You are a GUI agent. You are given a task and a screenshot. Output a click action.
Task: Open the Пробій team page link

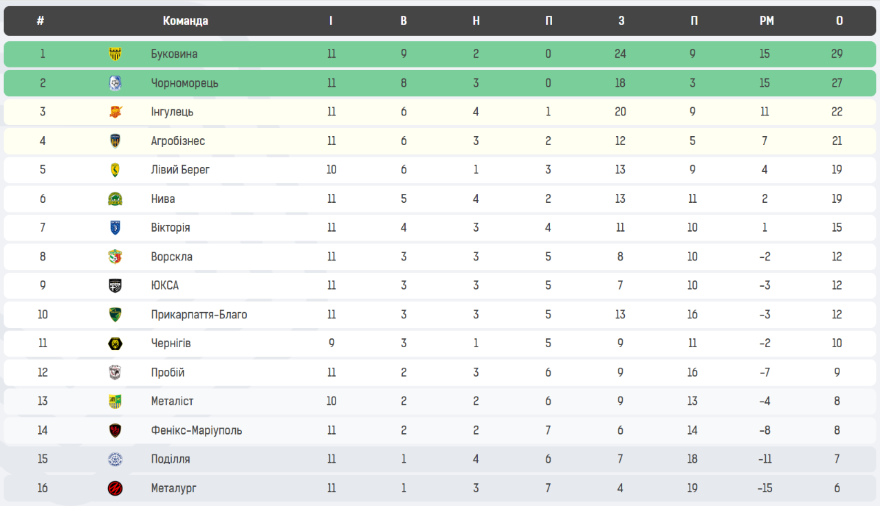pos(168,373)
